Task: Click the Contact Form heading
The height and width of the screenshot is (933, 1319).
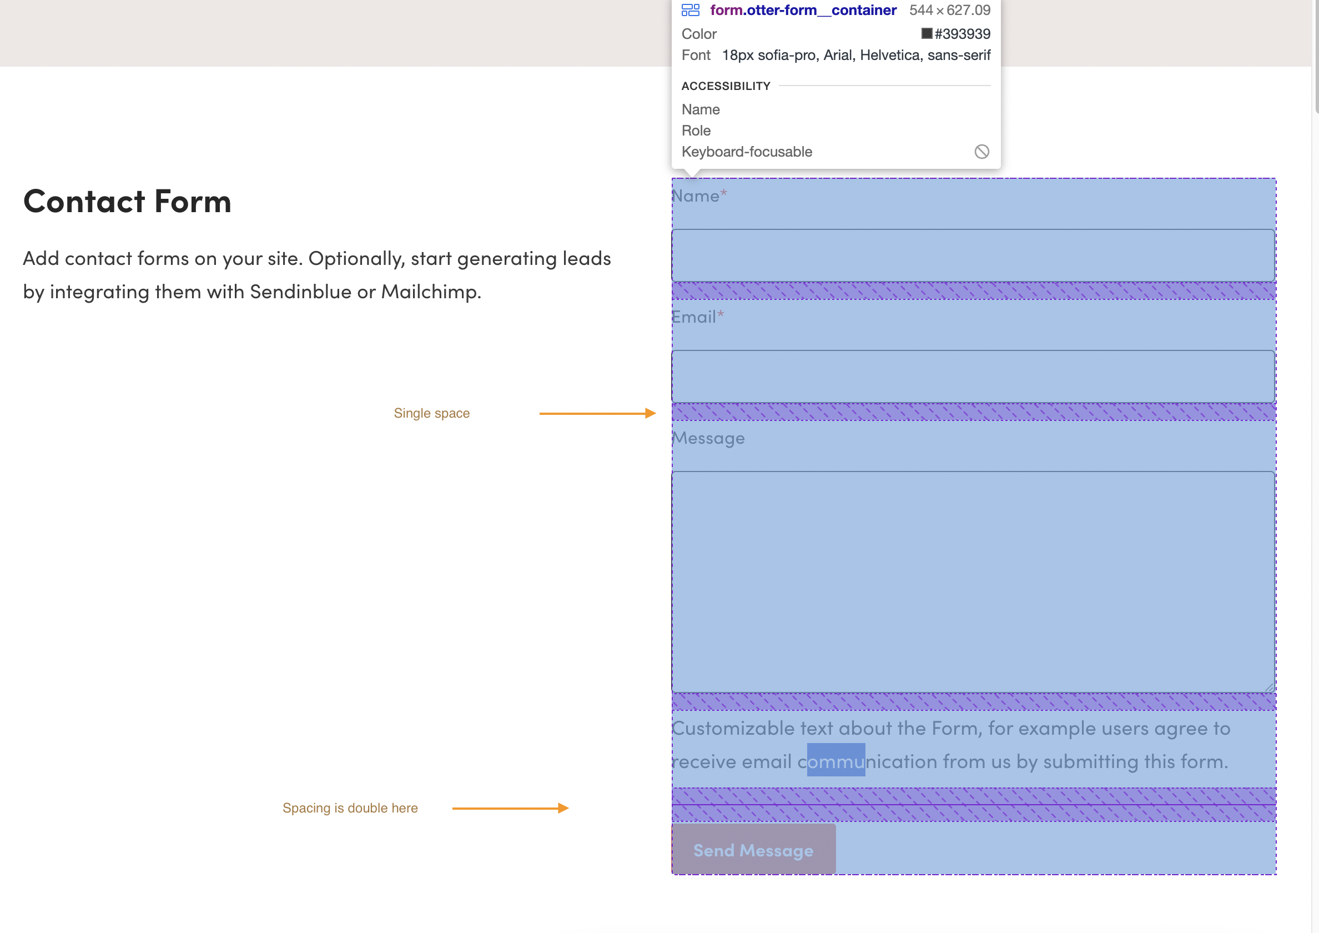Action: [x=127, y=201]
